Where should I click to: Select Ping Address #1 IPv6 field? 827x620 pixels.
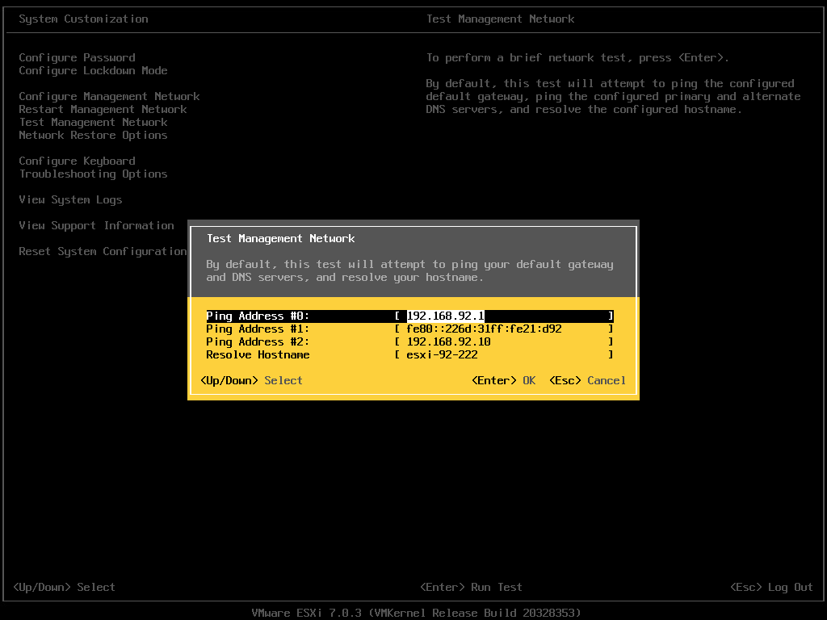coord(504,329)
